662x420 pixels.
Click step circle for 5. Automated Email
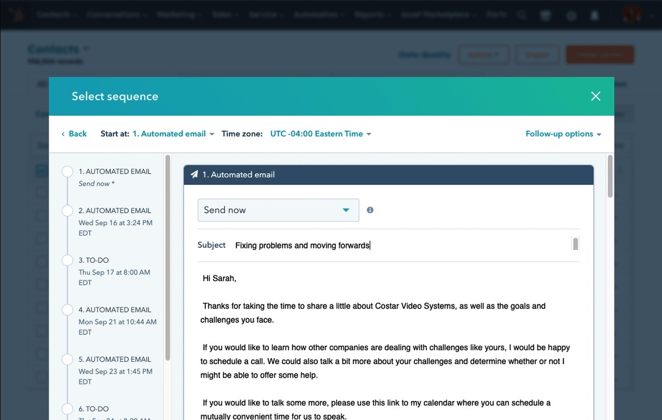[67, 360]
